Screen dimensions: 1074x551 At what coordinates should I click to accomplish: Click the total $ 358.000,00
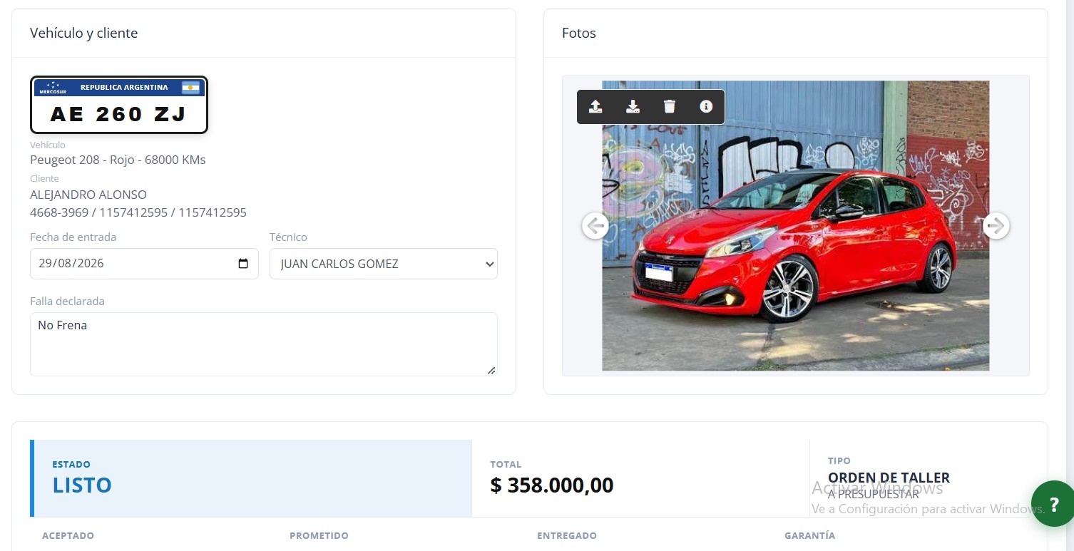tap(552, 485)
